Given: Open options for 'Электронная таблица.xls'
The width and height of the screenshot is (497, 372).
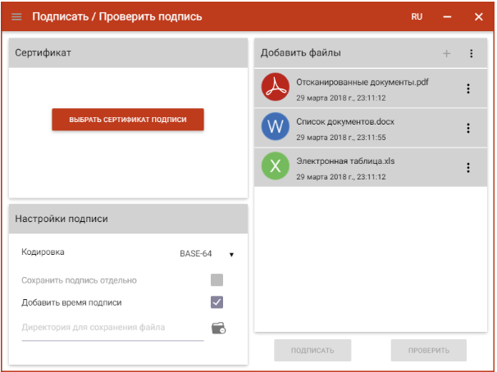Looking at the screenshot, I should [467, 167].
